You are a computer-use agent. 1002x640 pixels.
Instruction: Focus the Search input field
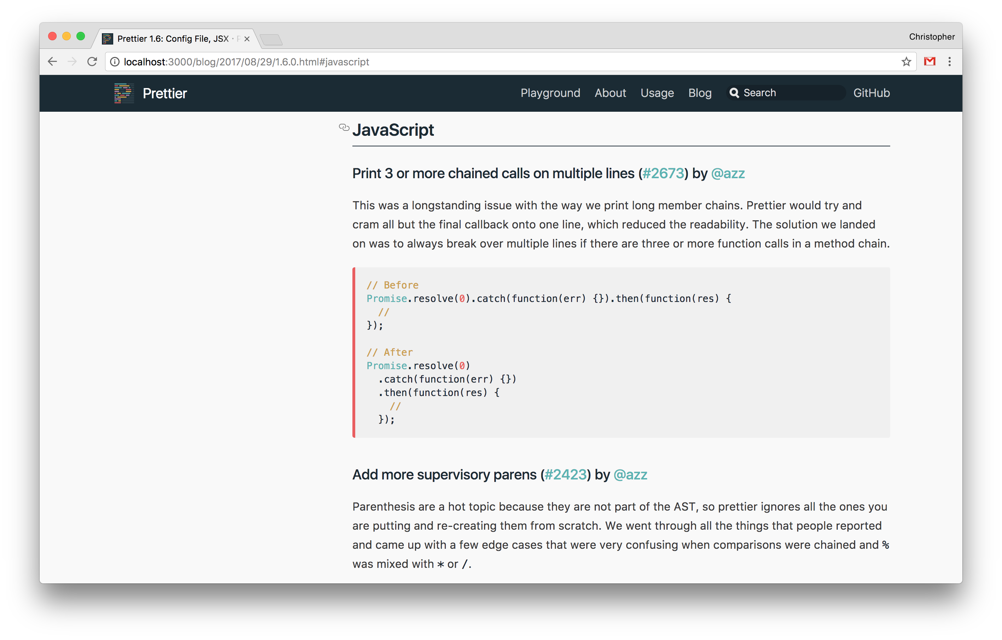click(x=786, y=93)
